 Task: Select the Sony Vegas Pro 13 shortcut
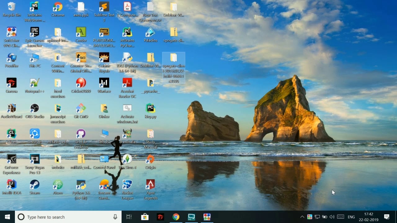coord(34,164)
